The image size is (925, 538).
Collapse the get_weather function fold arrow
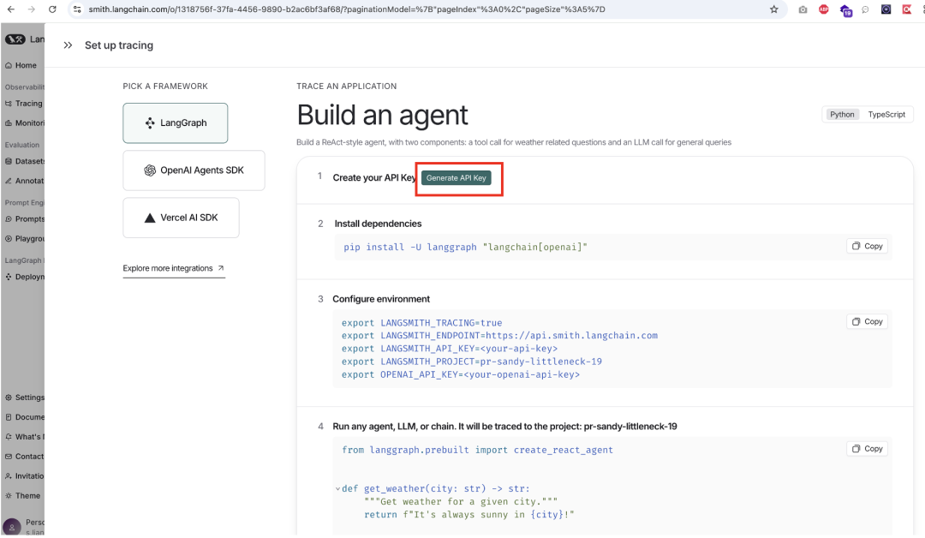pos(337,488)
